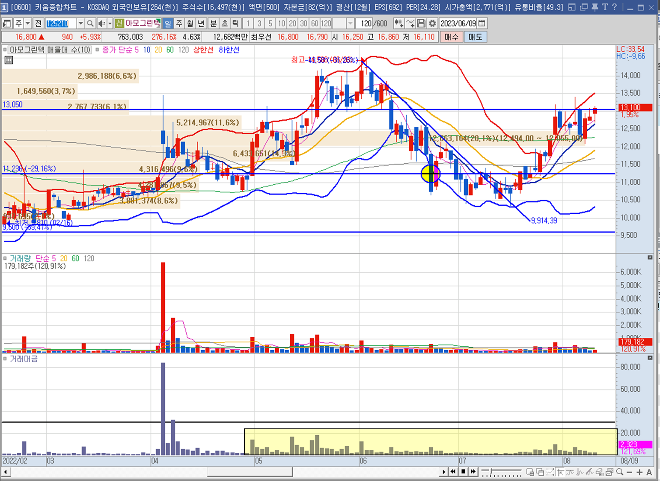Click the chart image capture icon at bottom
Image resolution: width=660 pixels, height=481 pixels.
point(610,472)
